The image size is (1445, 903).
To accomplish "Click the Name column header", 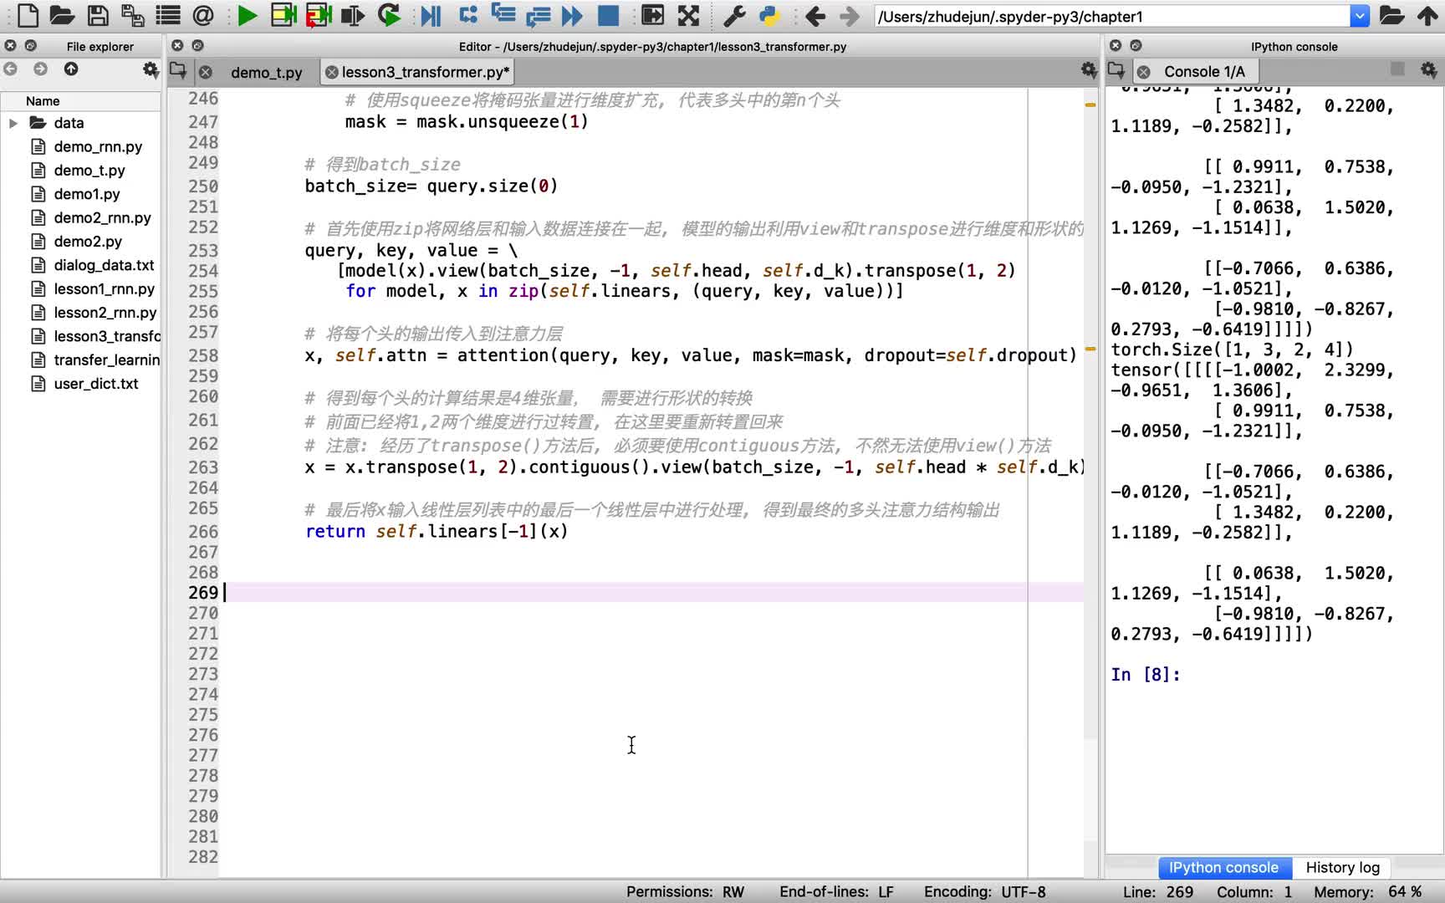I will 80,101.
